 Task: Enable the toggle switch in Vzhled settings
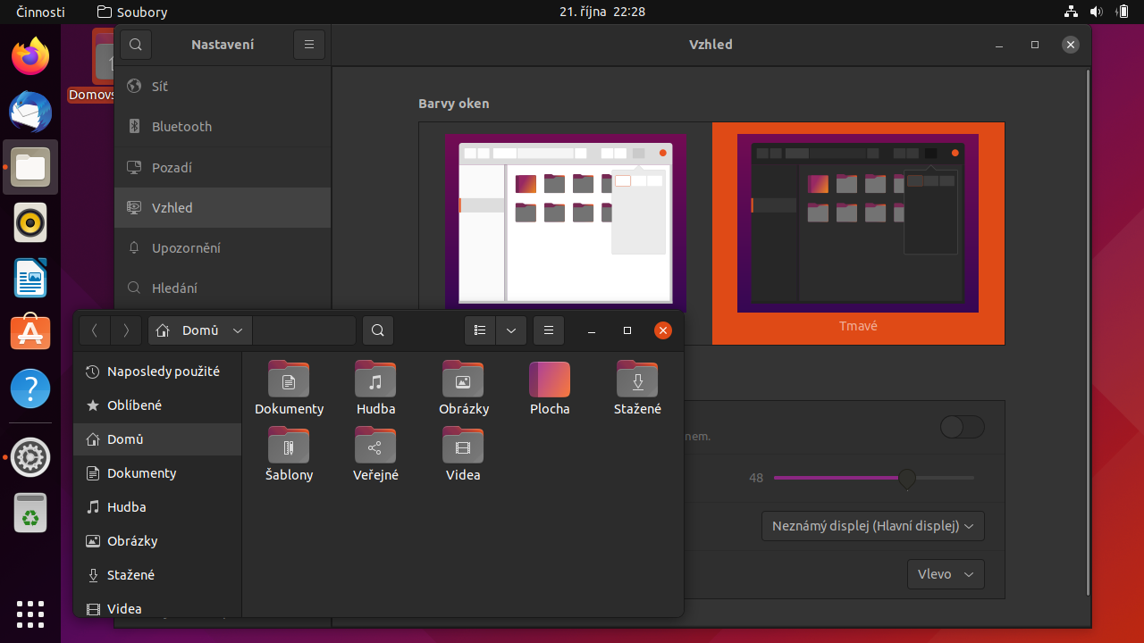tap(962, 427)
